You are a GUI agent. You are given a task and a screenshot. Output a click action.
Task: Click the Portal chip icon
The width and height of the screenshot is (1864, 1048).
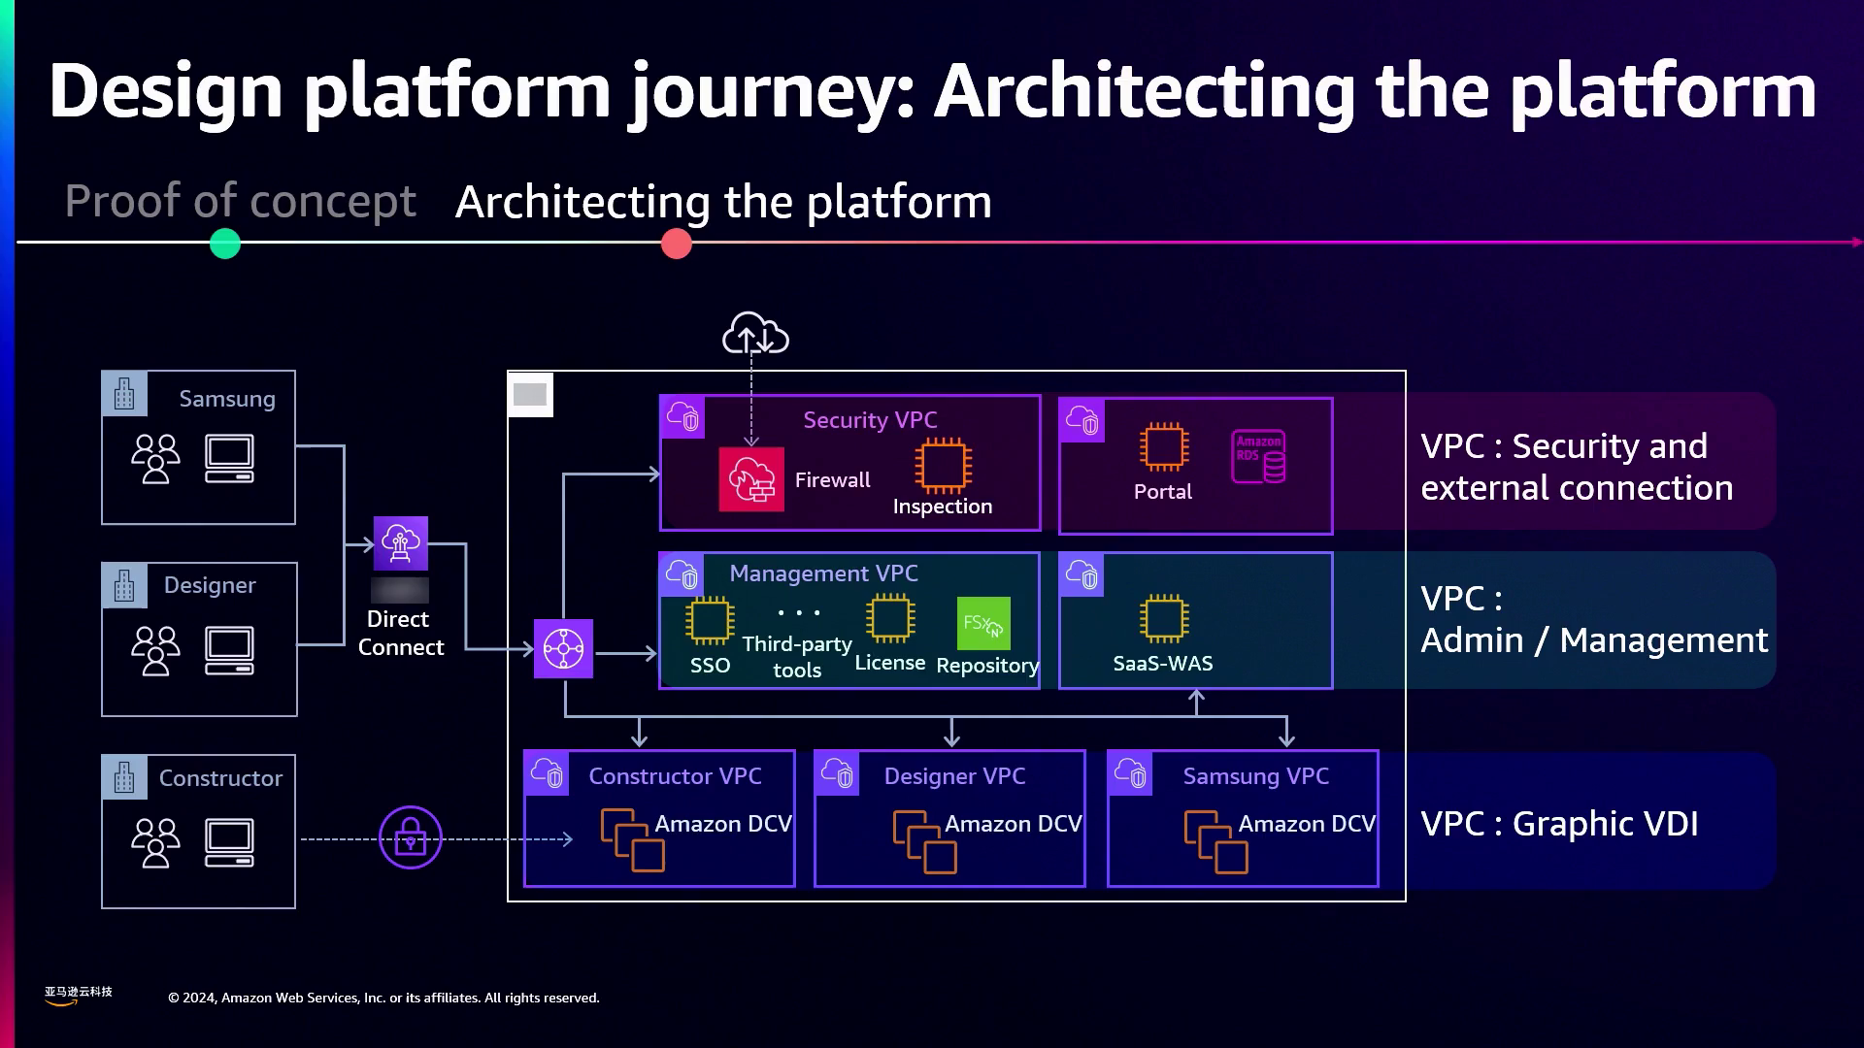pyautogui.click(x=1163, y=447)
